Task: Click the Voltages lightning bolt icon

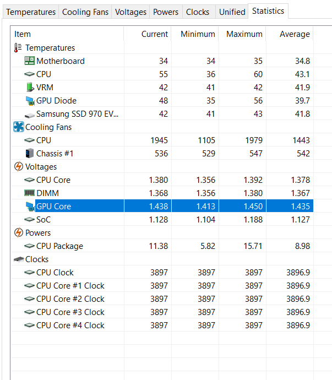Action: (18, 167)
